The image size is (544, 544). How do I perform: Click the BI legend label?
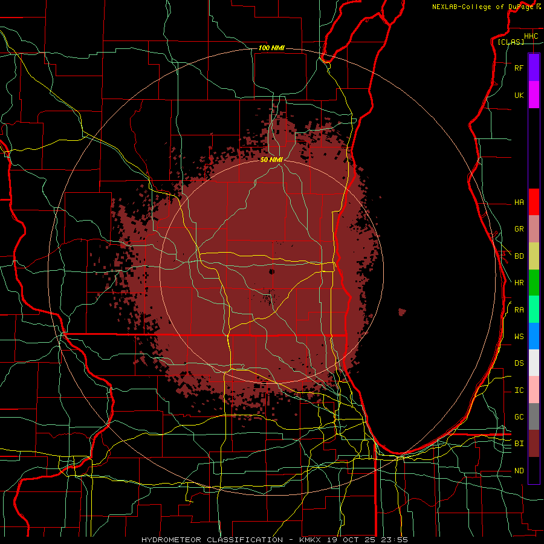point(519,444)
